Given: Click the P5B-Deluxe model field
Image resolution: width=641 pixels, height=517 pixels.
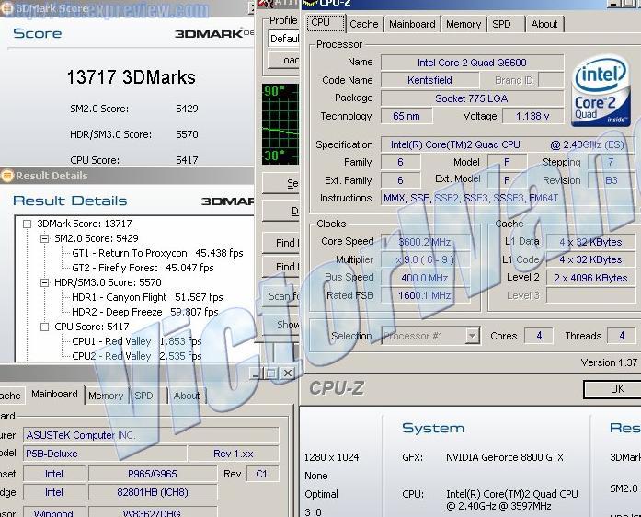Looking at the screenshot, I should click(105, 454).
